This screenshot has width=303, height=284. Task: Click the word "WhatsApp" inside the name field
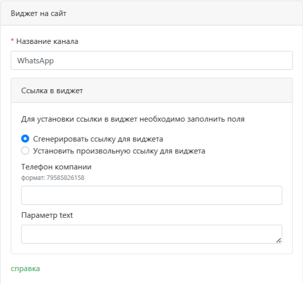(x=35, y=61)
